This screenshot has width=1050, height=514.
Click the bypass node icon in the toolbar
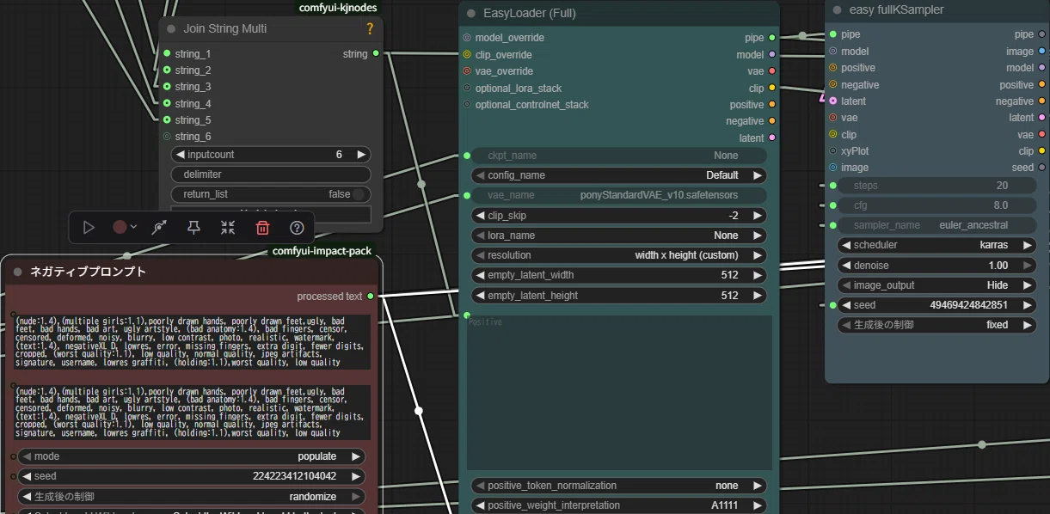point(159,228)
